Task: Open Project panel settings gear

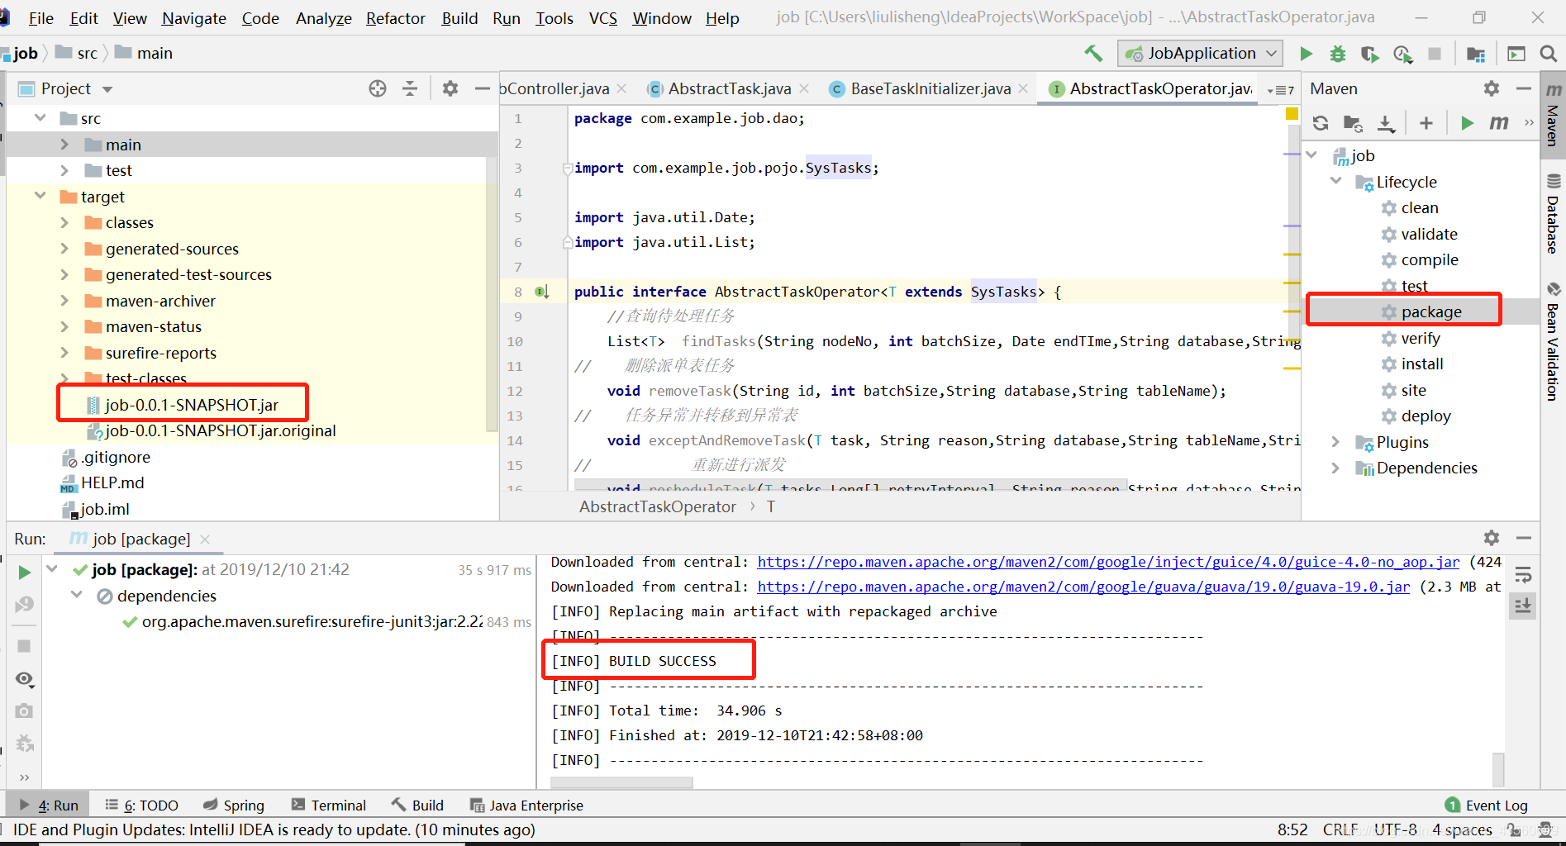Action: (x=450, y=88)
